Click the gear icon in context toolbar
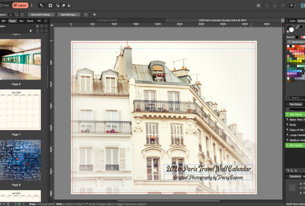The image size is (305, 206). (95, 14)
